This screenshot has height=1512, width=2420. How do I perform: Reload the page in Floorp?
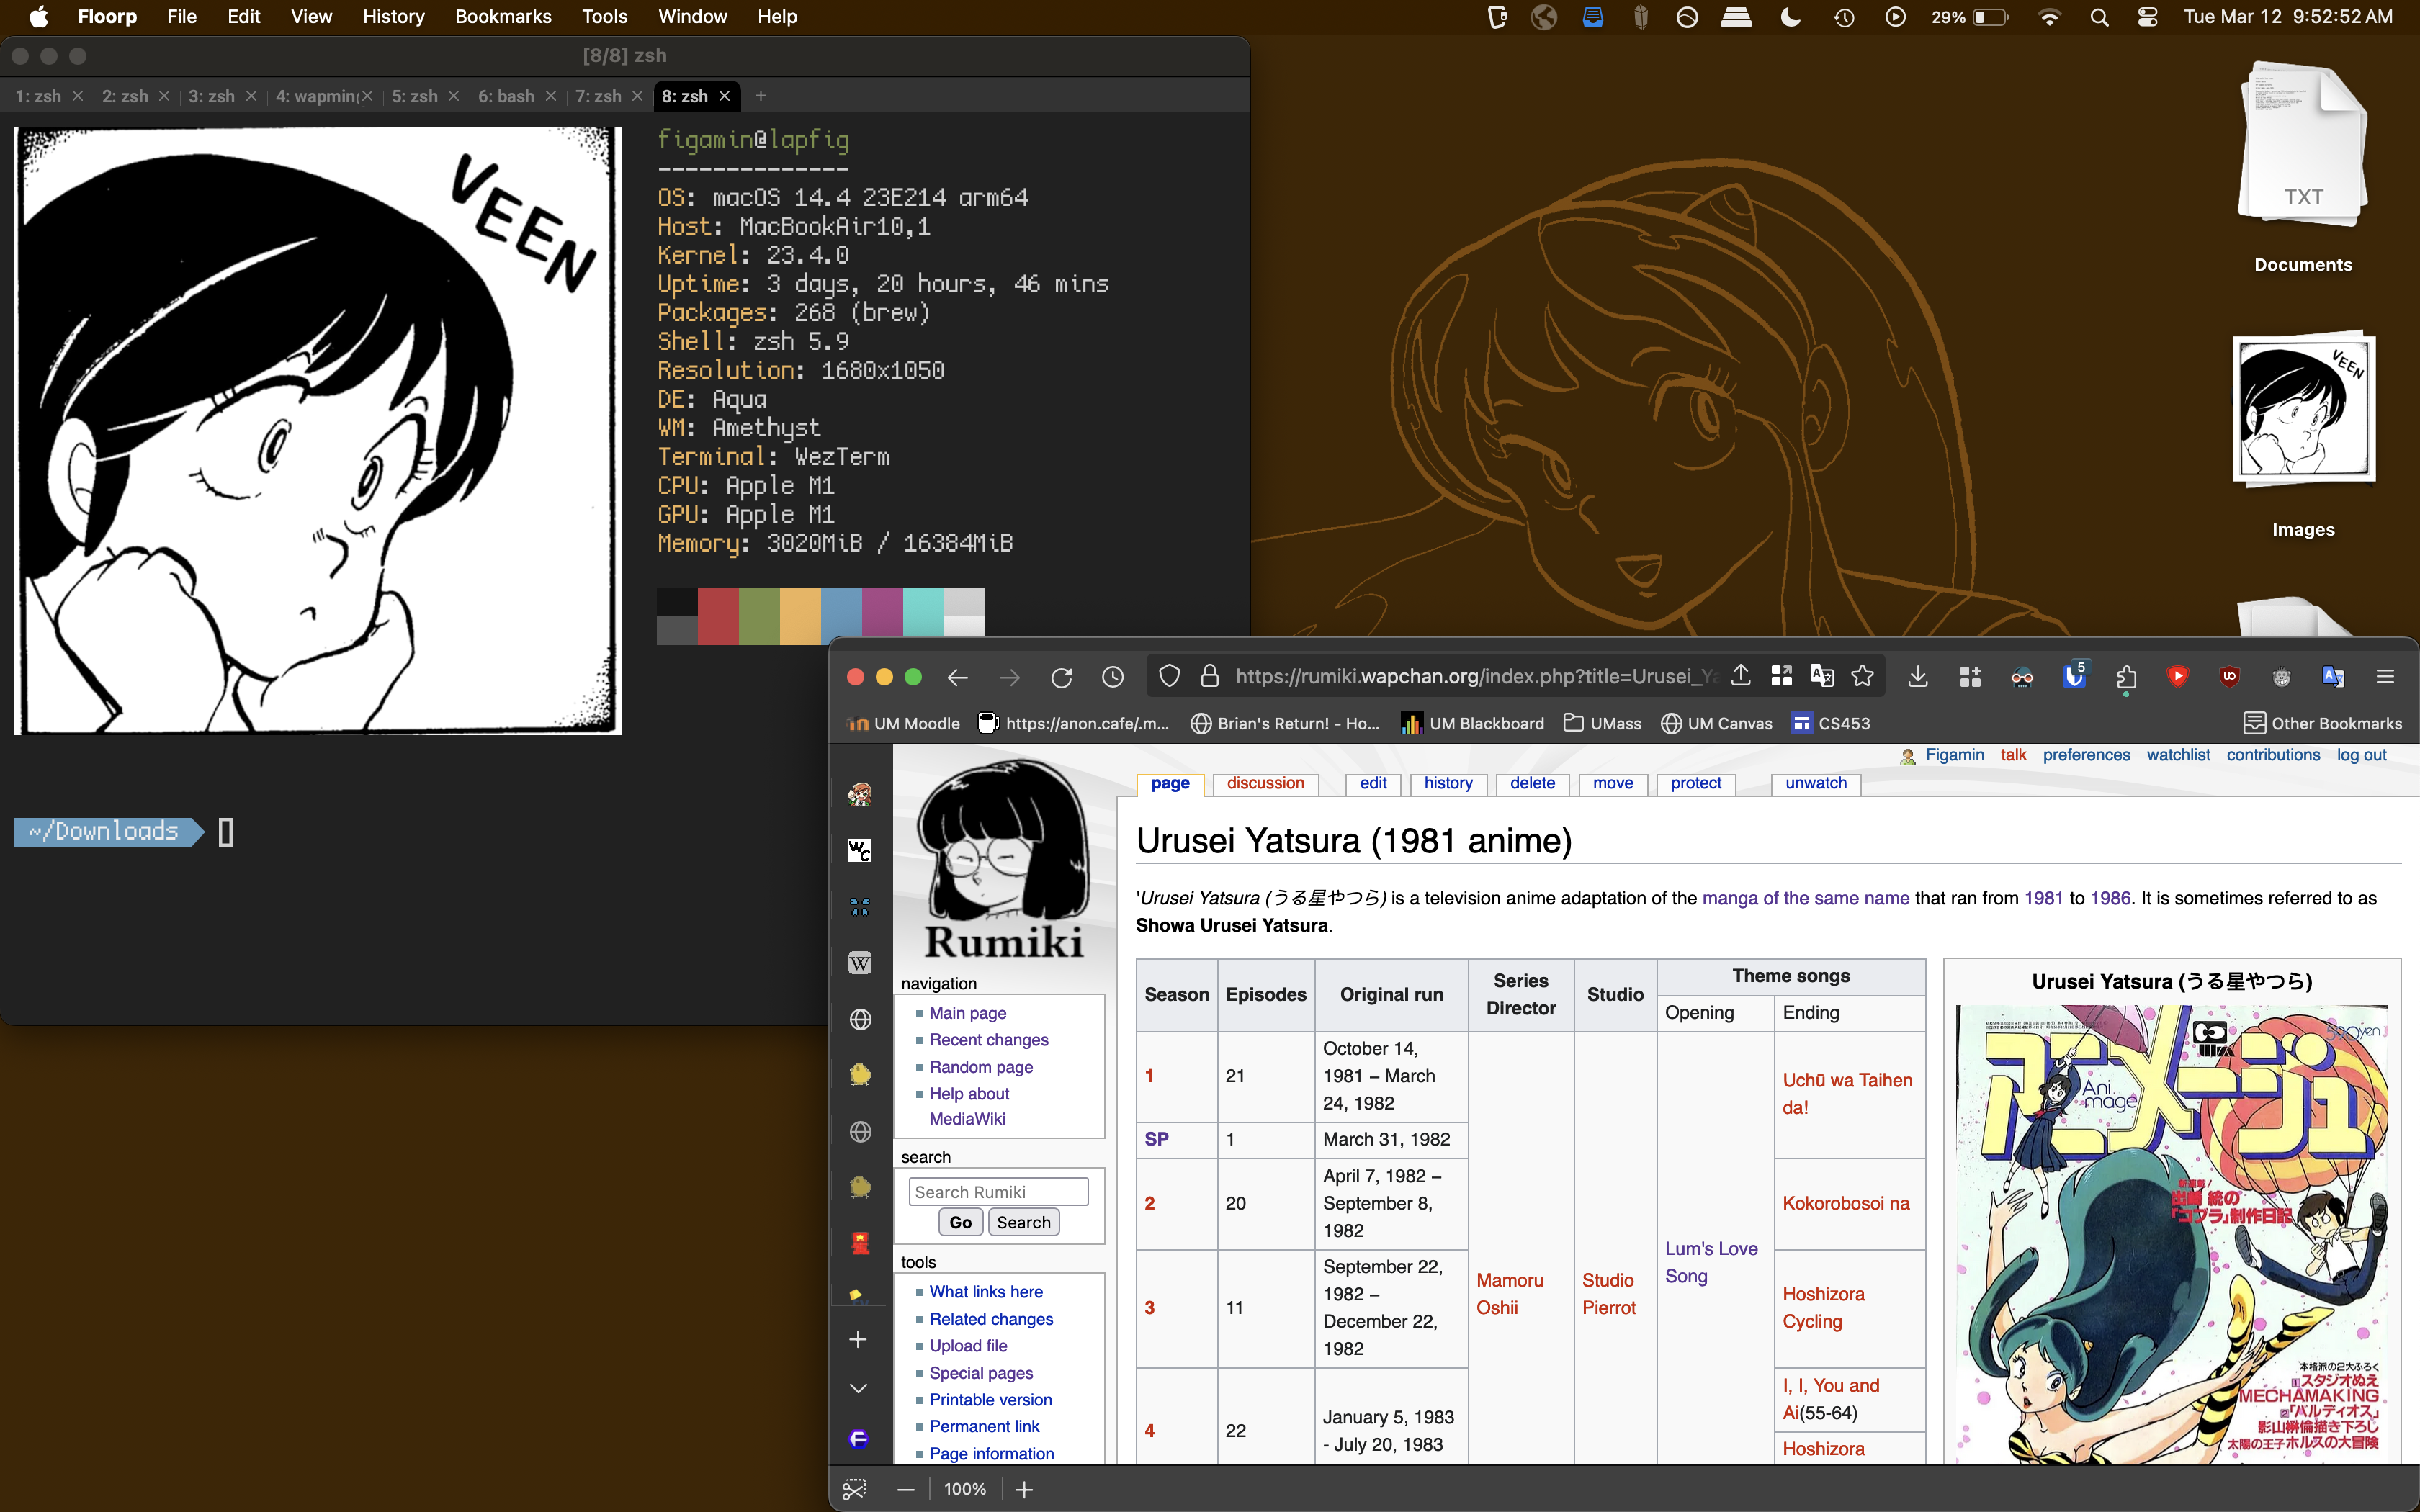click(x=1061, y=677)
